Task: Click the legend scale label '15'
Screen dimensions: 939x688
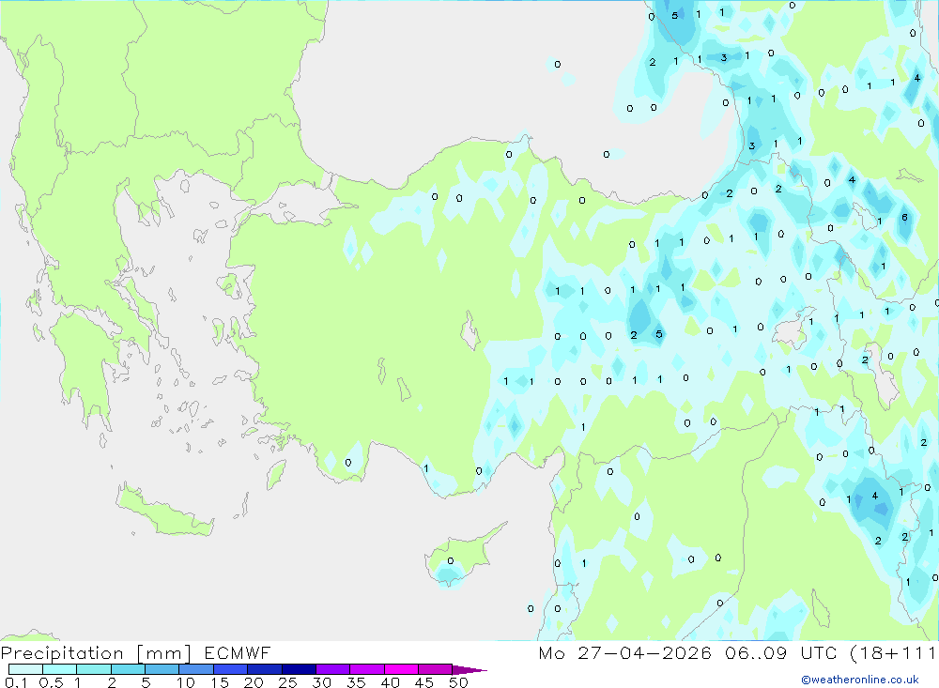Action: pos(219,682)
